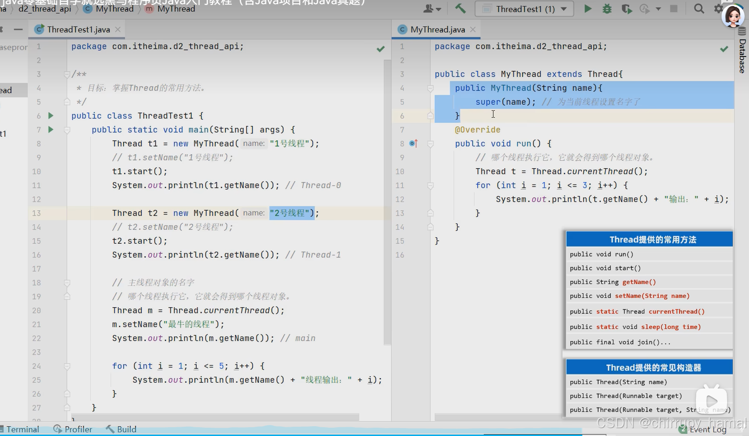Click MyThread class in the breadcrumb

pyautogui.click(x=109, y=8)
